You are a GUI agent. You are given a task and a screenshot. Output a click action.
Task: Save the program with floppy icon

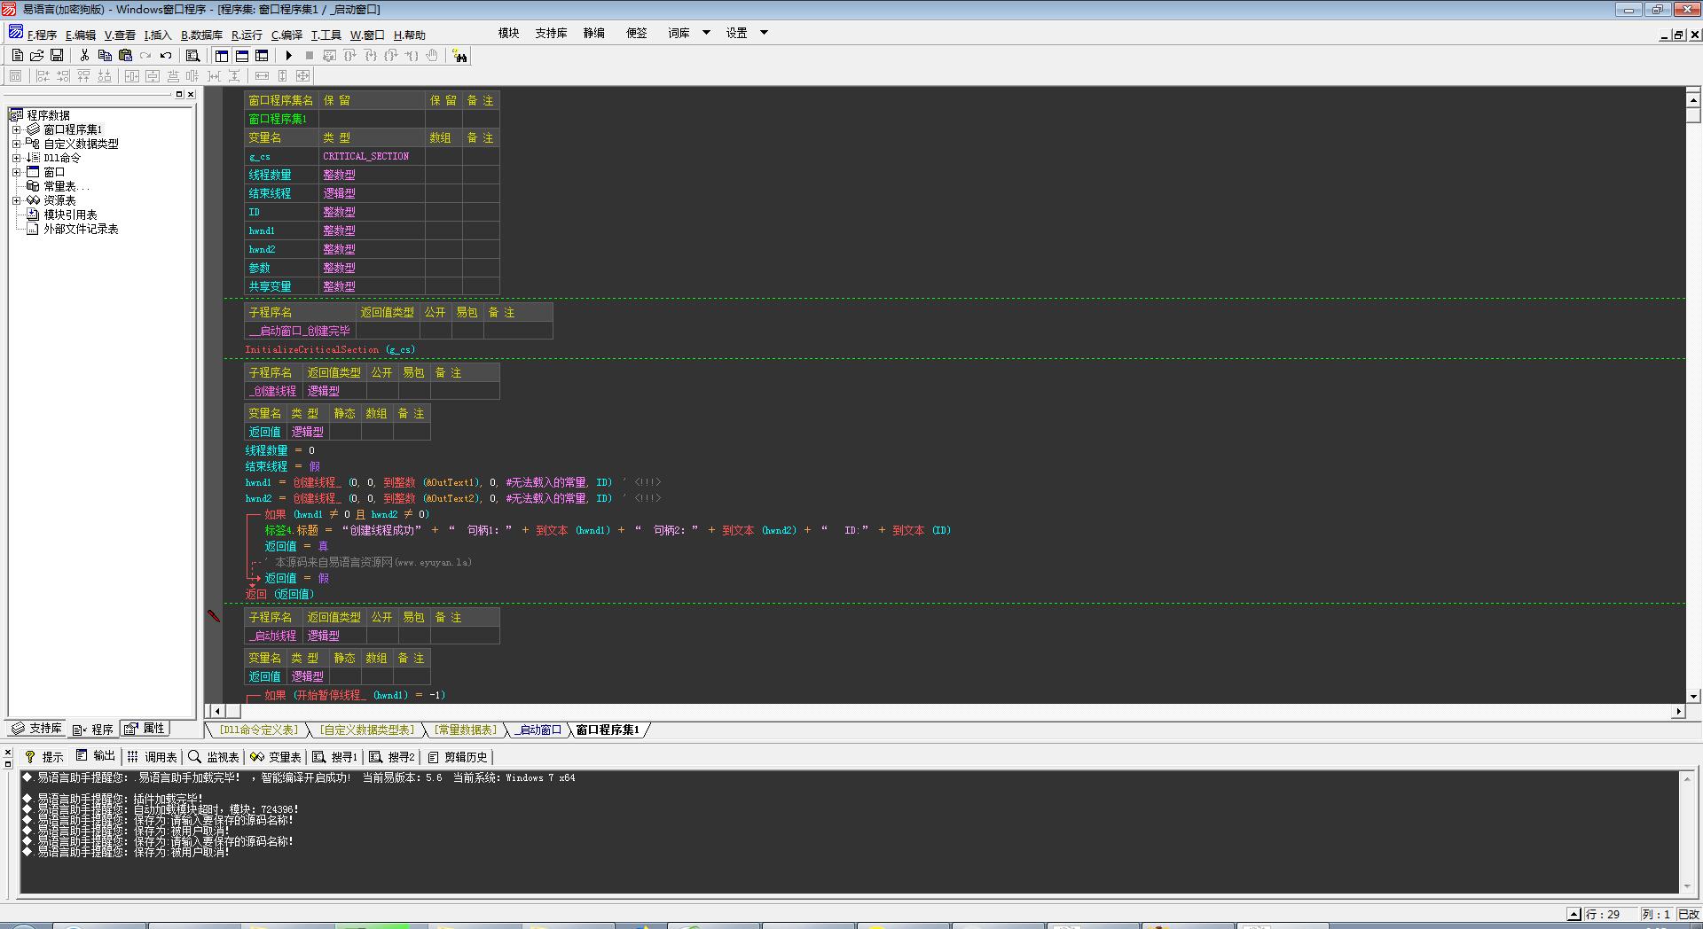57,55
